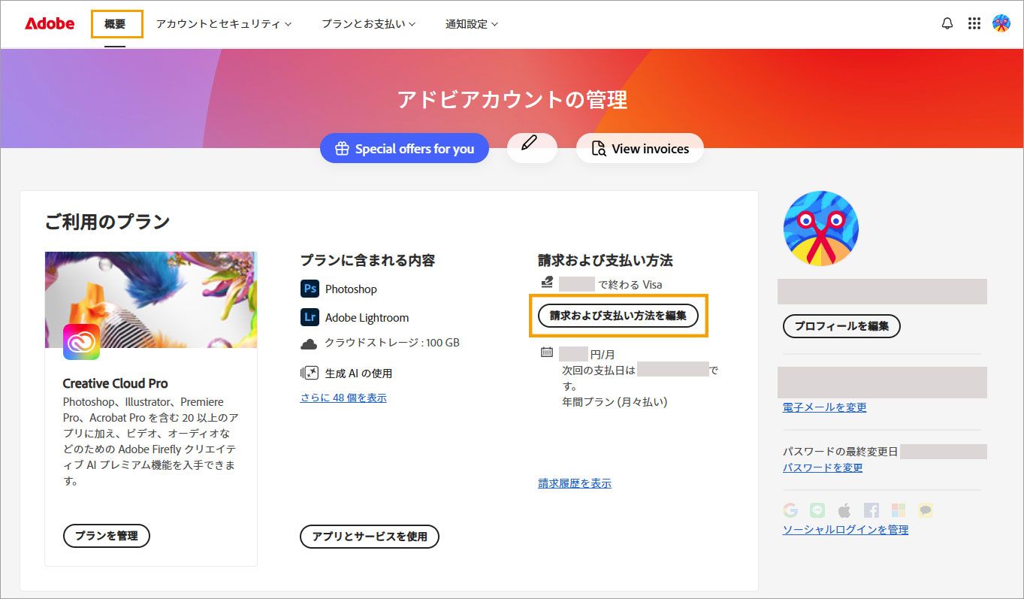Expand the プランとお支払い dropdown
1024x599 pixels.
click(x=367, y=23)
